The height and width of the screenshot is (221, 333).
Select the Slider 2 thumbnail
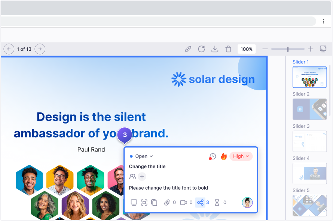coord(309,109)
